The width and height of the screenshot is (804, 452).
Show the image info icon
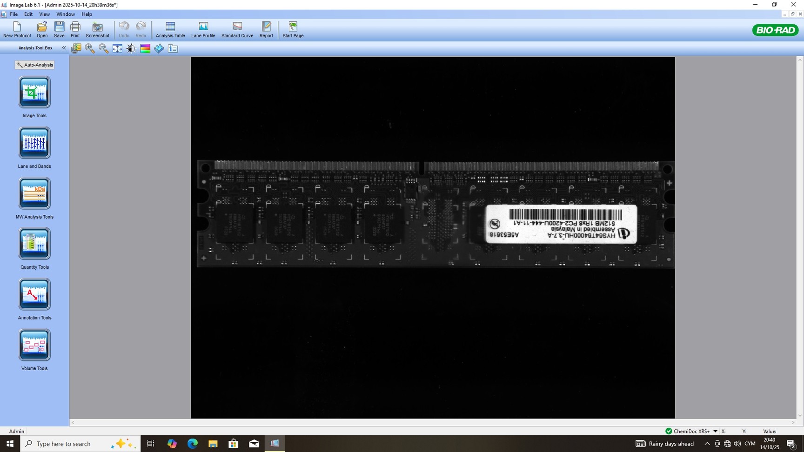(x=173, y=48)
